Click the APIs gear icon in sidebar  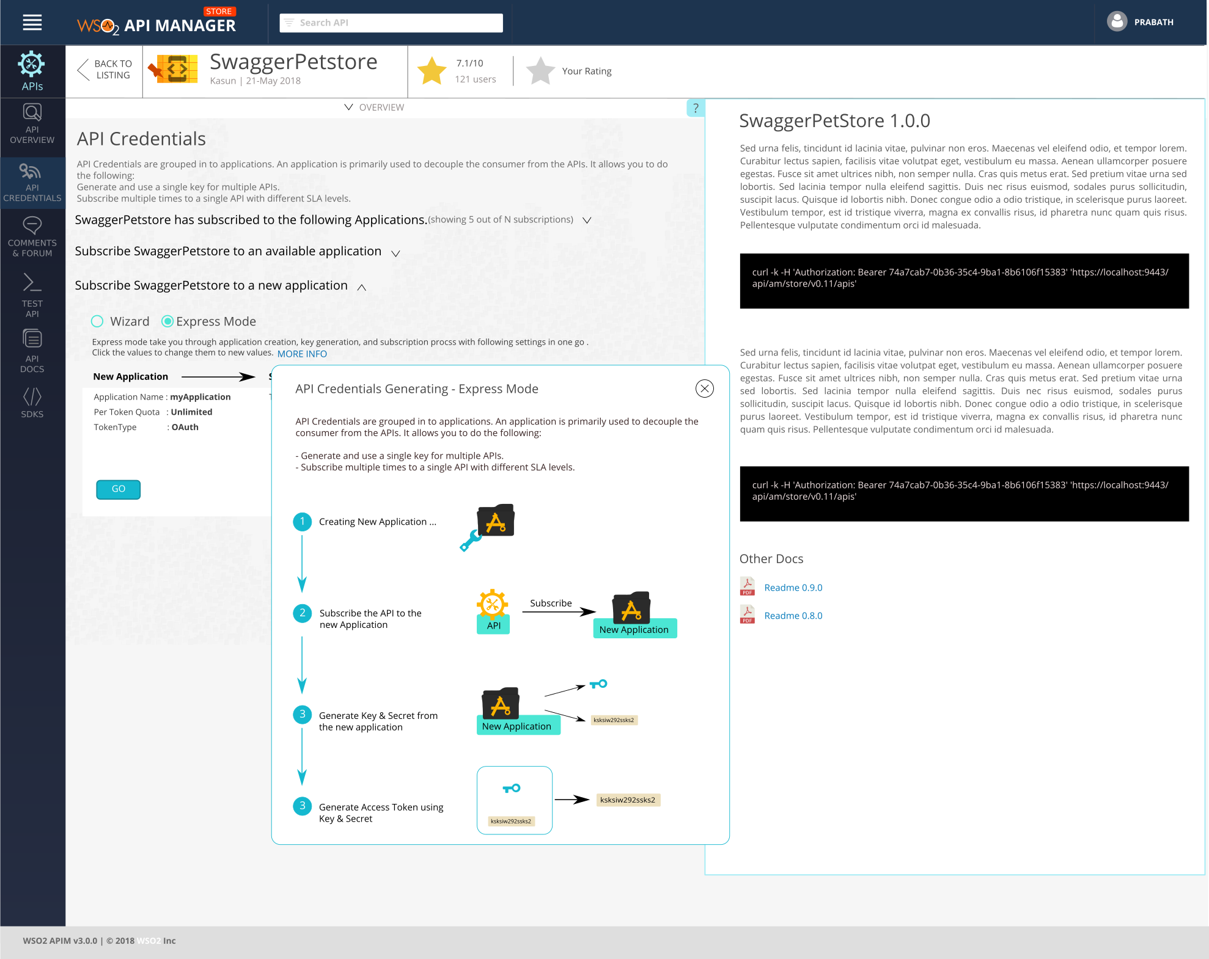click(31, 65)
